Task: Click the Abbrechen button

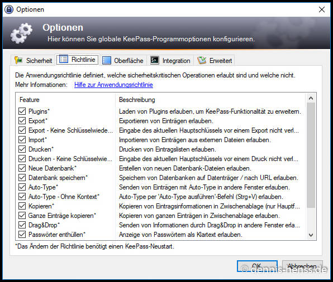Action: (x=302, y=266)
